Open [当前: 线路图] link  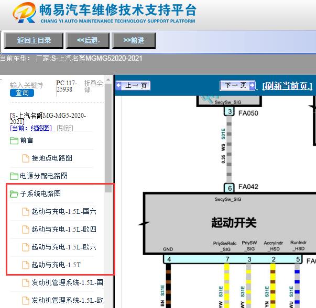point(31,128)
